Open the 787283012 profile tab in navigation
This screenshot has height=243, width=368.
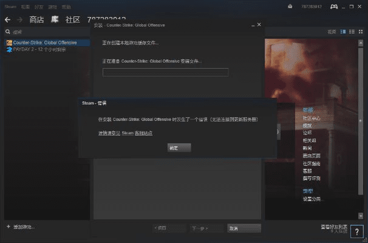[x=106, y=19]
